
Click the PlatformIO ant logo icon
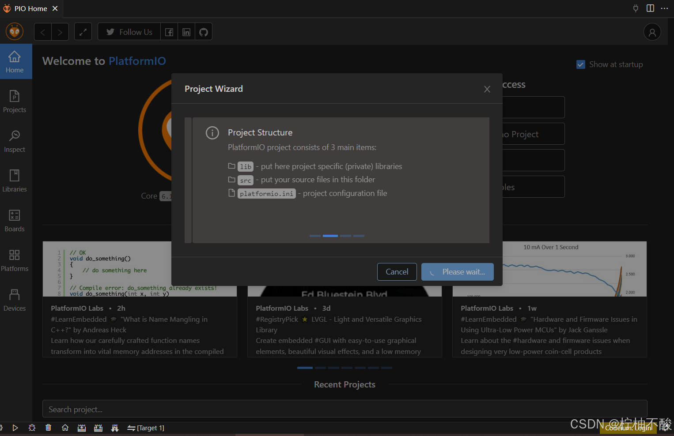click(x=15, y=32)
